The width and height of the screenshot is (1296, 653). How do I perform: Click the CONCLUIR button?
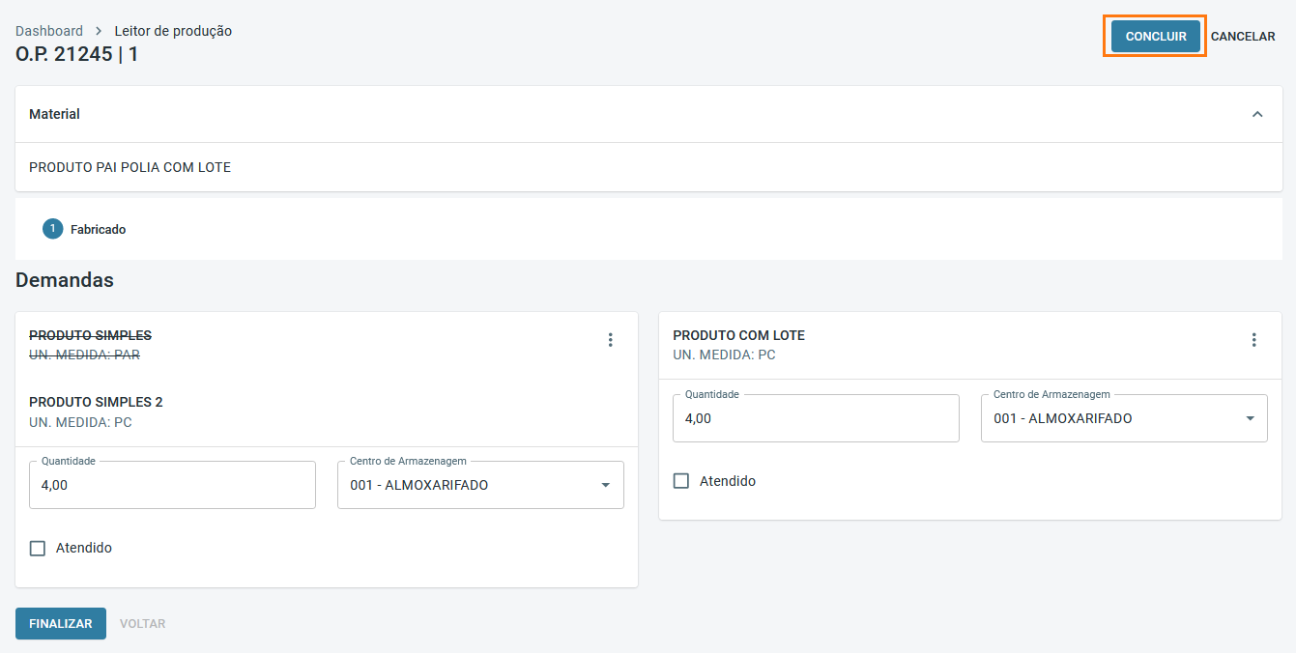[x=1156, y=37]
